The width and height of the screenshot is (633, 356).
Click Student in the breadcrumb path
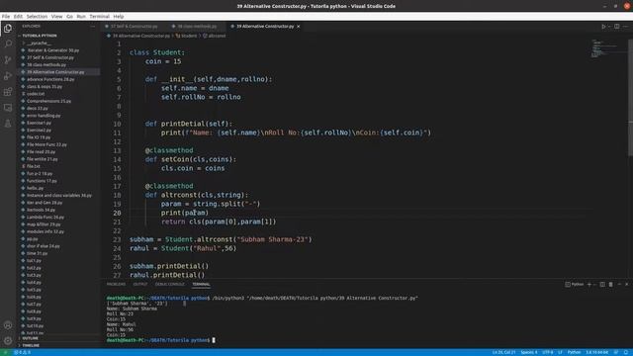[189, 36]
